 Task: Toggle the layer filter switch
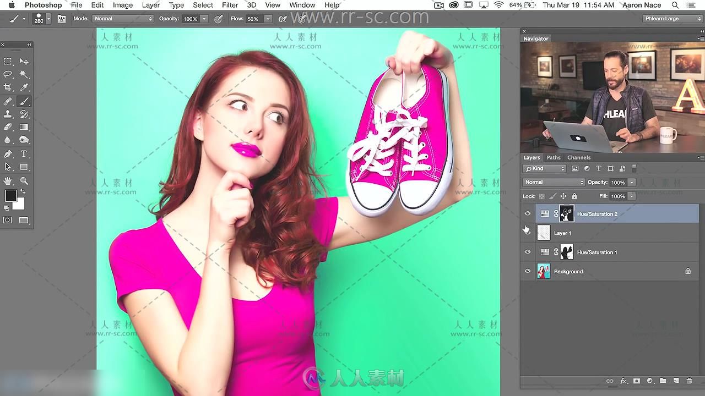(634, 168)
